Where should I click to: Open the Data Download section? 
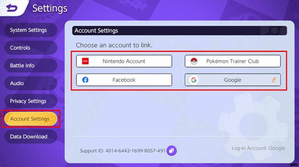point(31,136)
